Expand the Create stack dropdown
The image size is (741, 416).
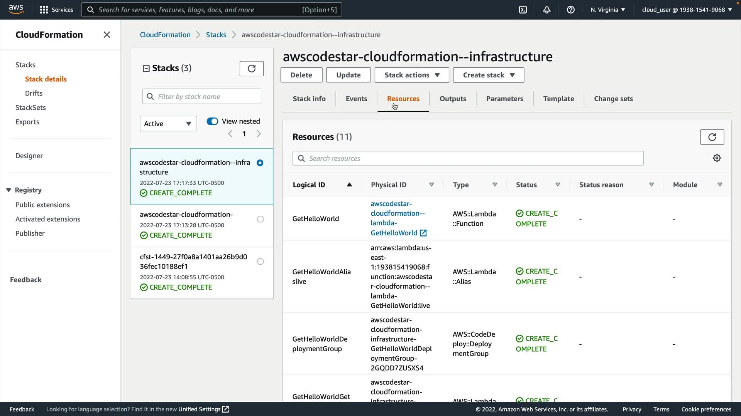pos(488,75)
